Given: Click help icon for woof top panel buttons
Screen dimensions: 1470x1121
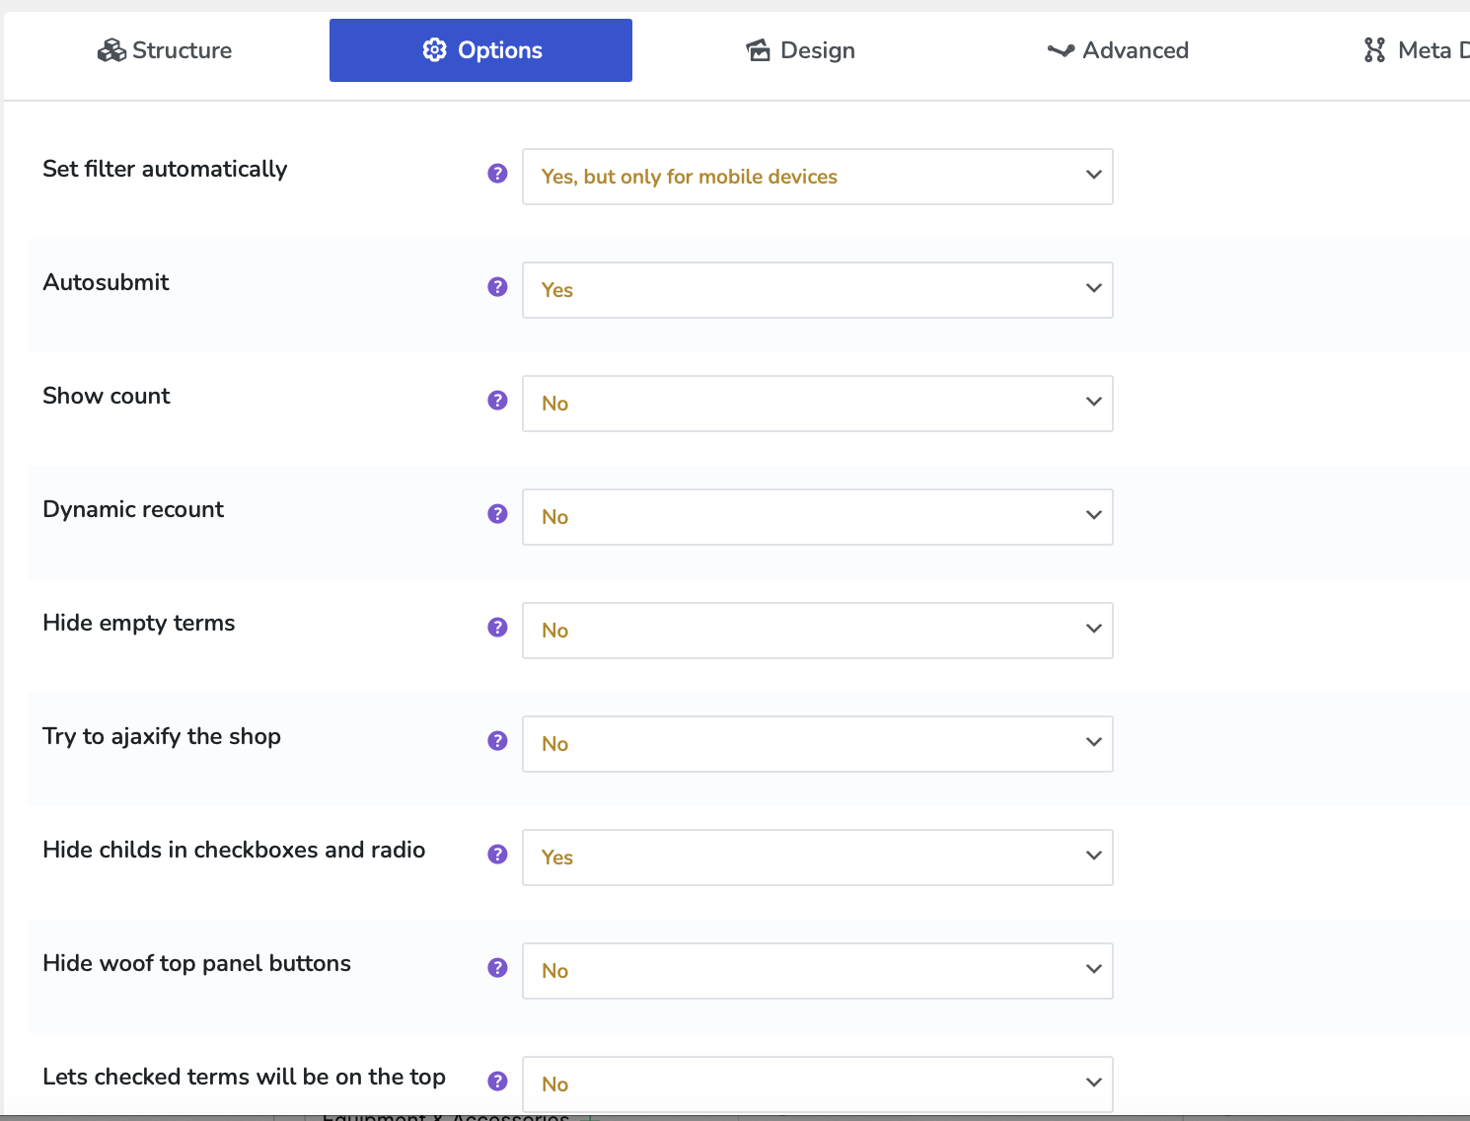Looking at the screenshot, I should pos(497,968).
